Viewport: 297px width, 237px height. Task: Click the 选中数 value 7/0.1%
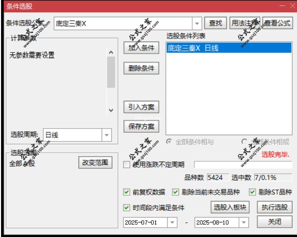[x=273, y=177]
